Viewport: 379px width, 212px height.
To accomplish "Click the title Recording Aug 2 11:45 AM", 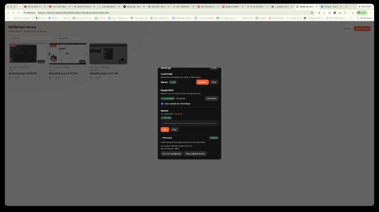I will (x=63, y=73).
